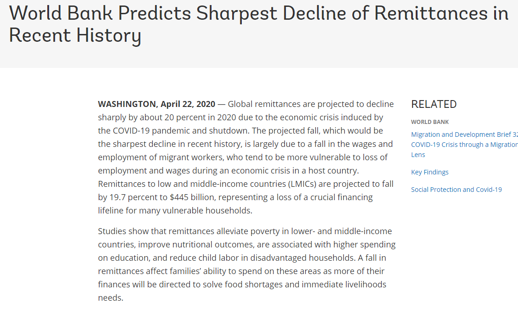The image size is (518, 314).
Task: Click the WASHINGTON, April 22, 2020 dateline
Action: (x=156, y=104)
